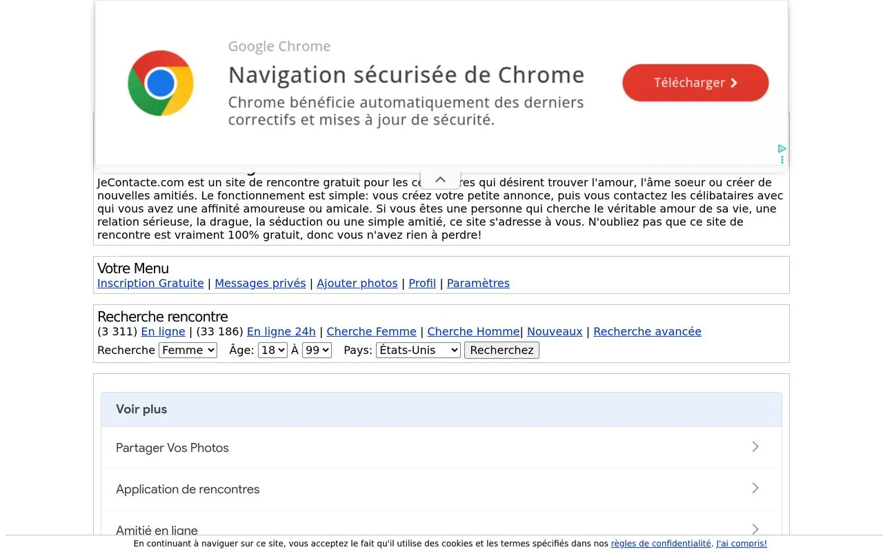883x552 pixels.
Task: Click the Recherchez search button
Action: (x=502, y=350)
